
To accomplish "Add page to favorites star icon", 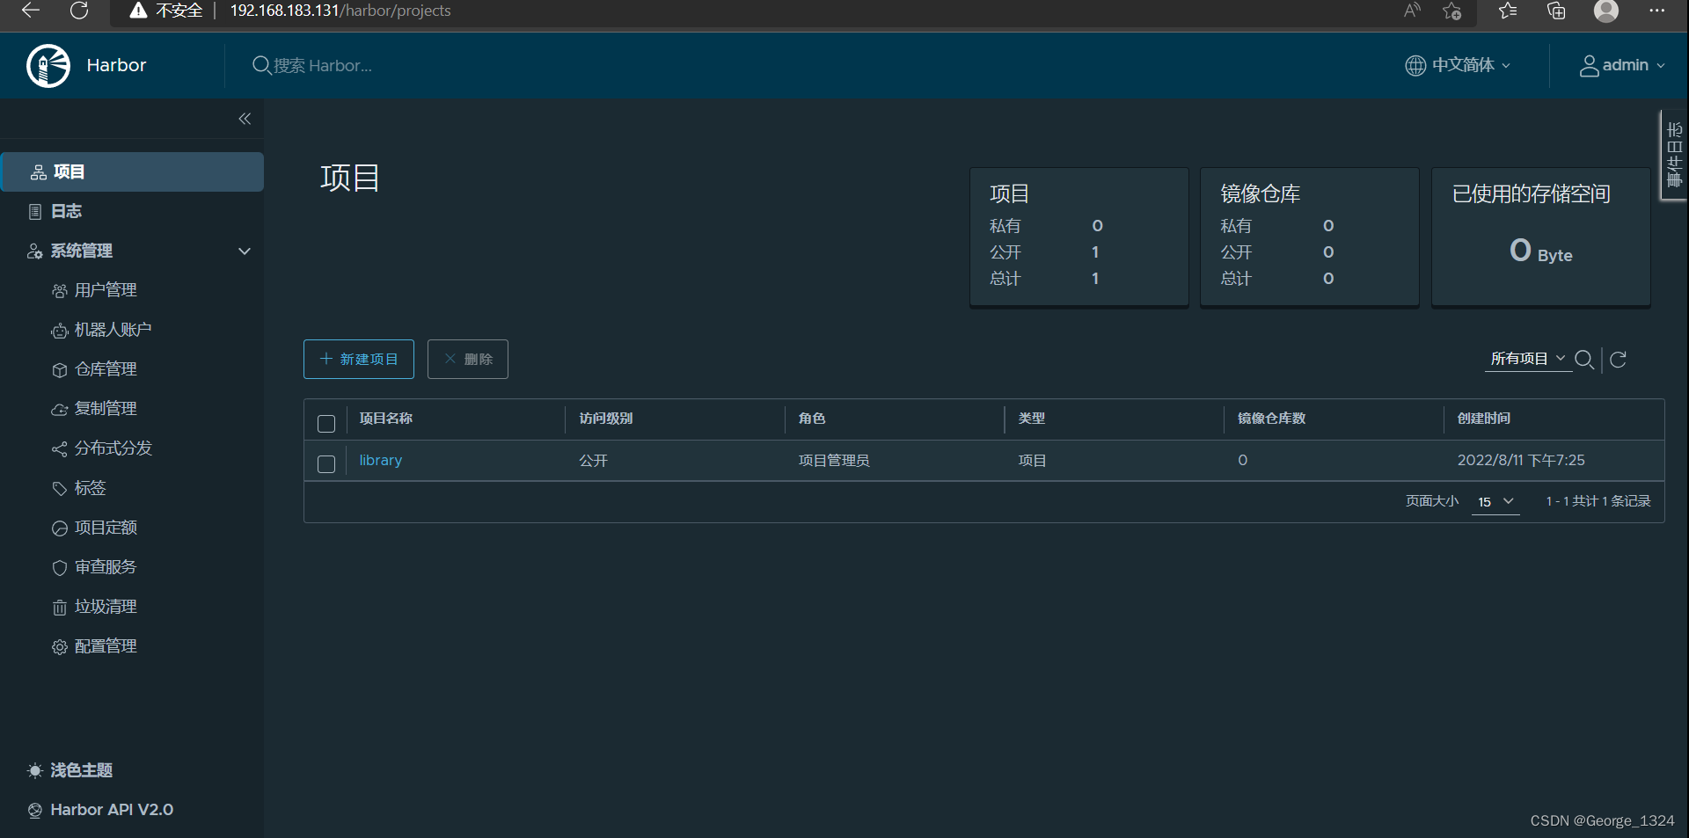I will pyautogui.click(x=1452, y=11).
